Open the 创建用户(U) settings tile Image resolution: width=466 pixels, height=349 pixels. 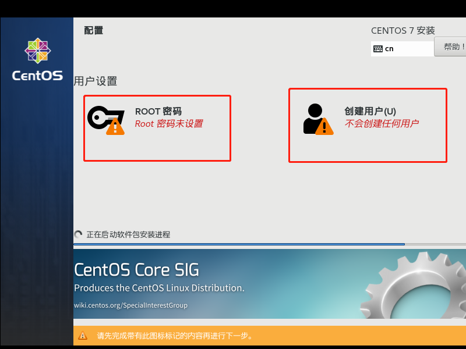368,125
